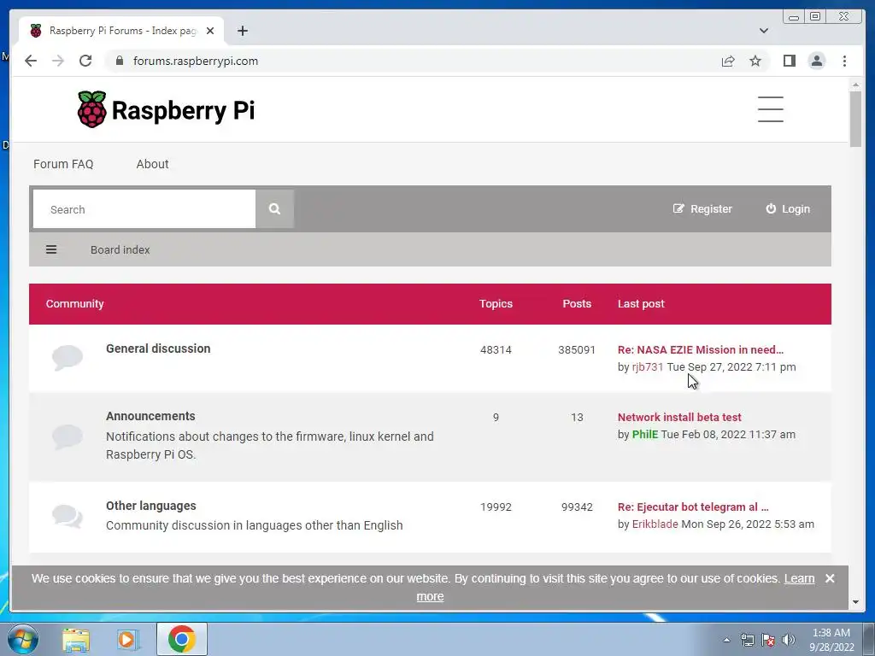Click the Announcements forum bubble icon
Screen dimensions: 875x656
coord(68,436)
